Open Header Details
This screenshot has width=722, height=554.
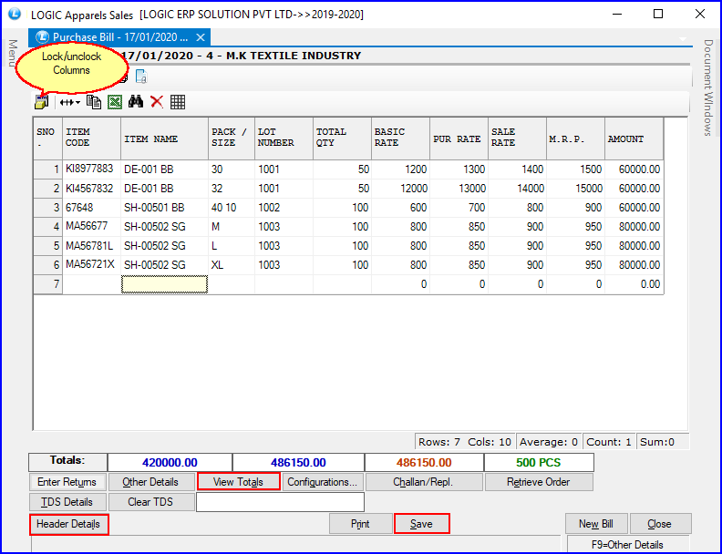point(68,524)
